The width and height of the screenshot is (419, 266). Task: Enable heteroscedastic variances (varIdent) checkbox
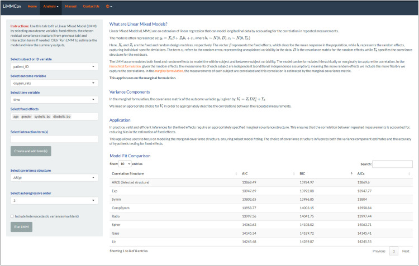click(12, 216)
